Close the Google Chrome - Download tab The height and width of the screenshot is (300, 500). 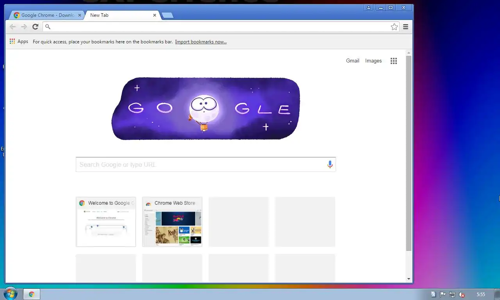(80, 15)
